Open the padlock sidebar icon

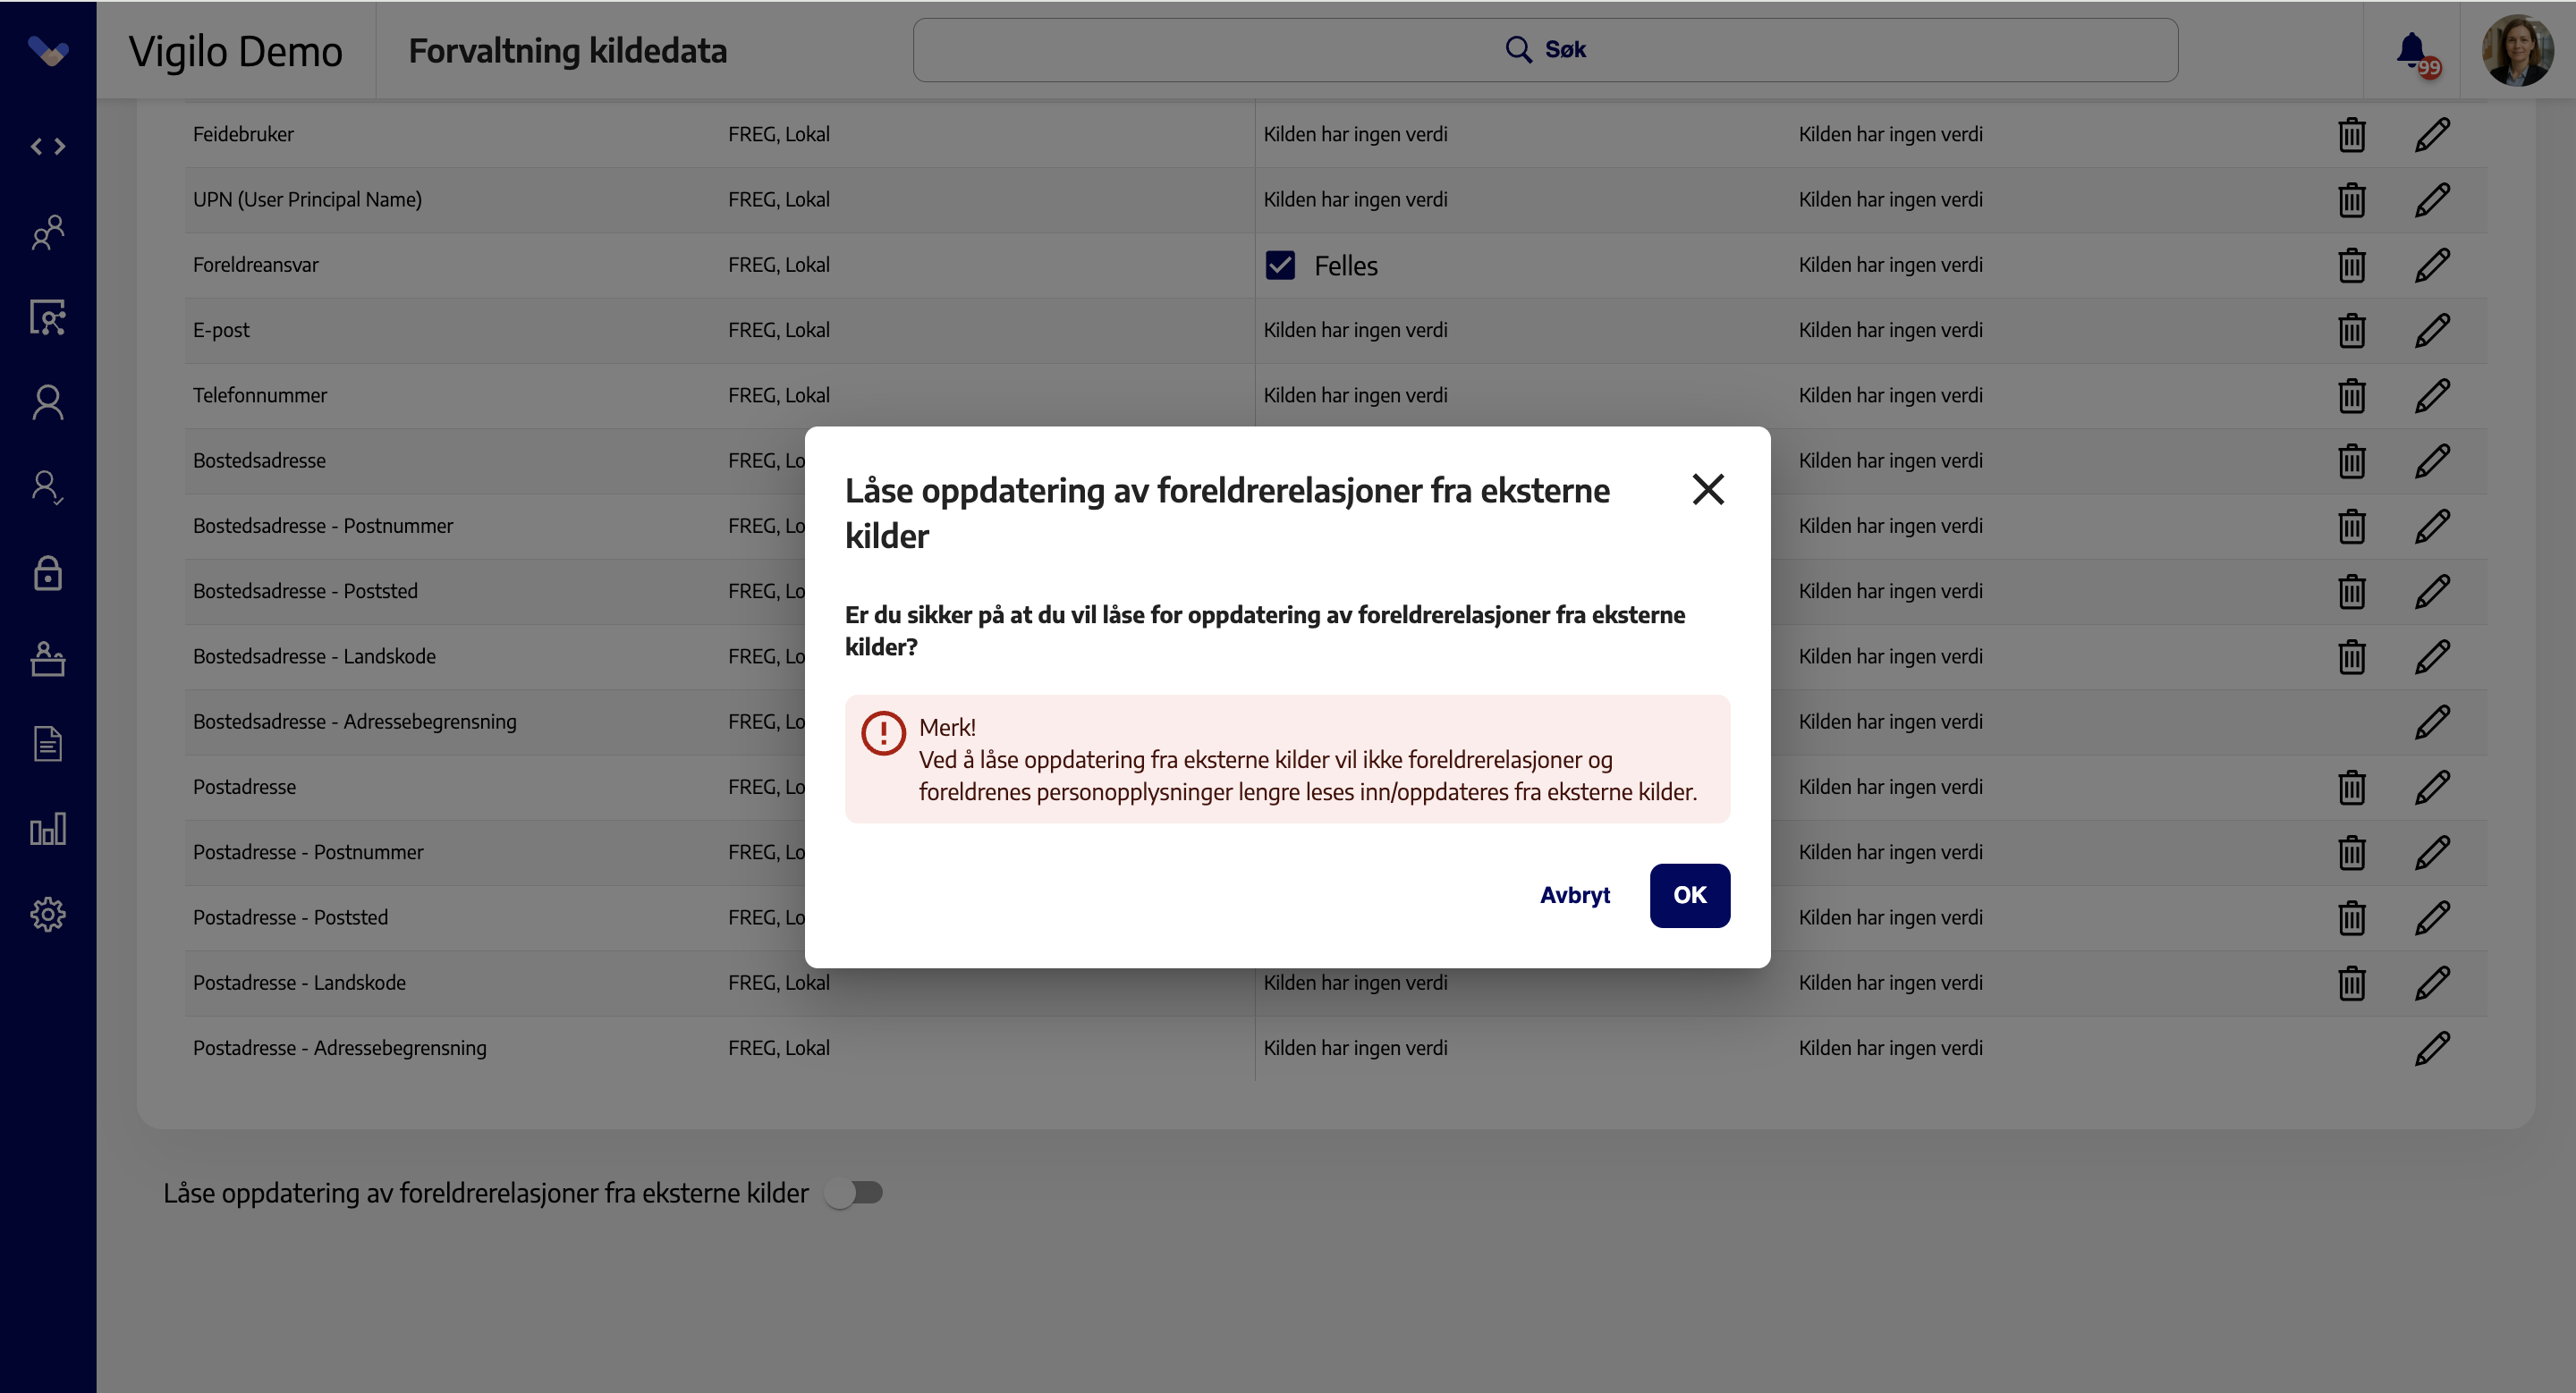[x=48, y=574]
